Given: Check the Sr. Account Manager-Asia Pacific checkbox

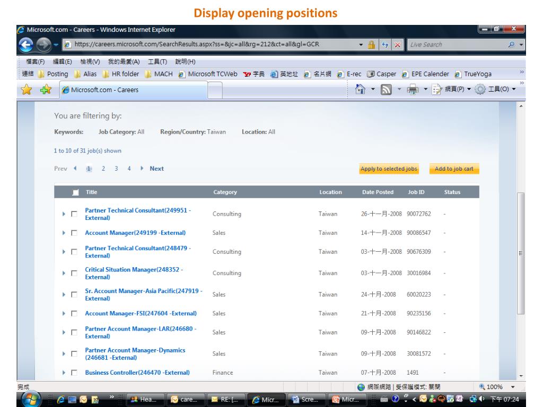Looking at the screenshot, I should point(74,295).
